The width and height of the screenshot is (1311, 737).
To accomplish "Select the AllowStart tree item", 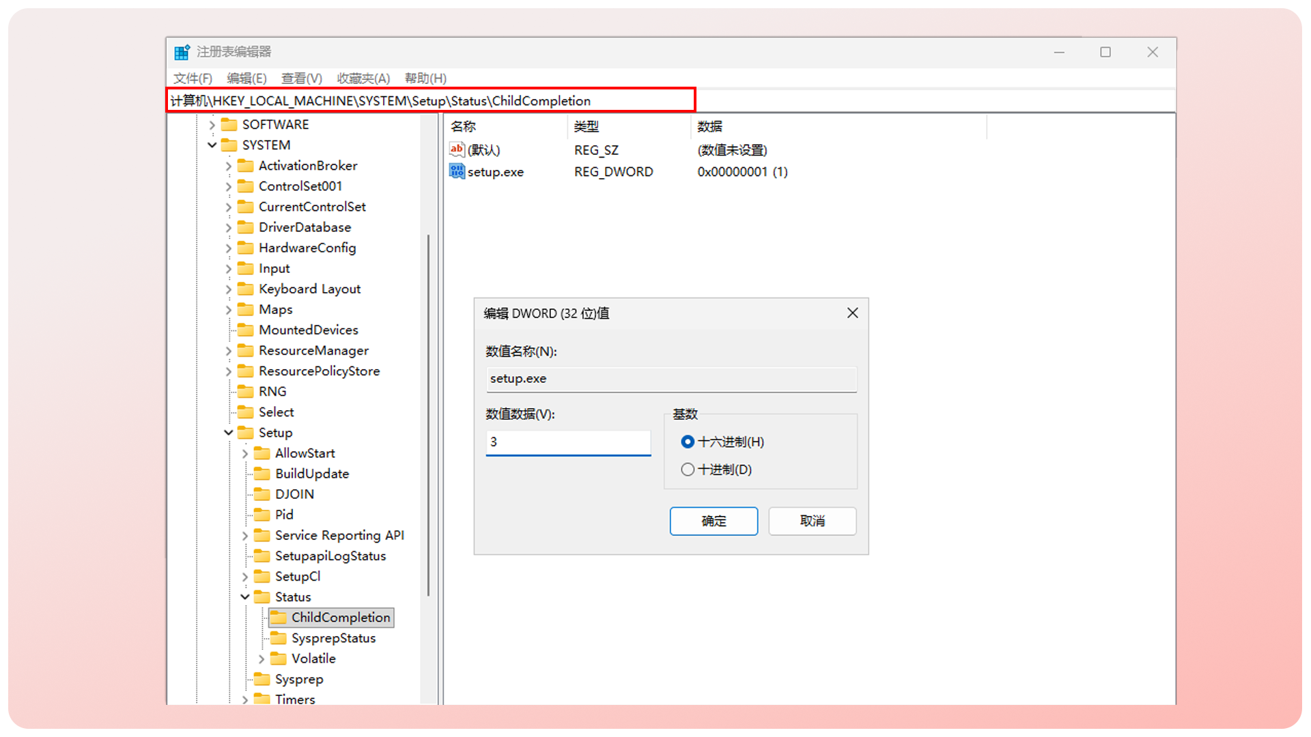I will (x=305, y=453).
